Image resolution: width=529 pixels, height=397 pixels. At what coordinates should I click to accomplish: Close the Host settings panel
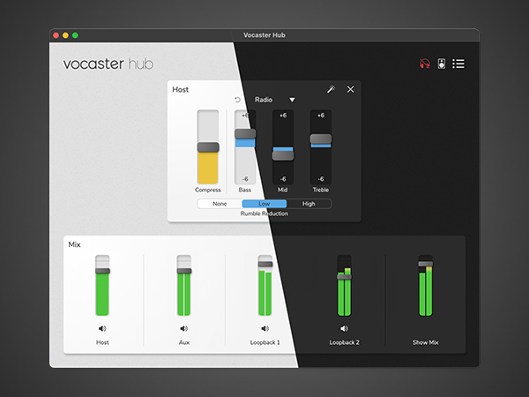351,89
